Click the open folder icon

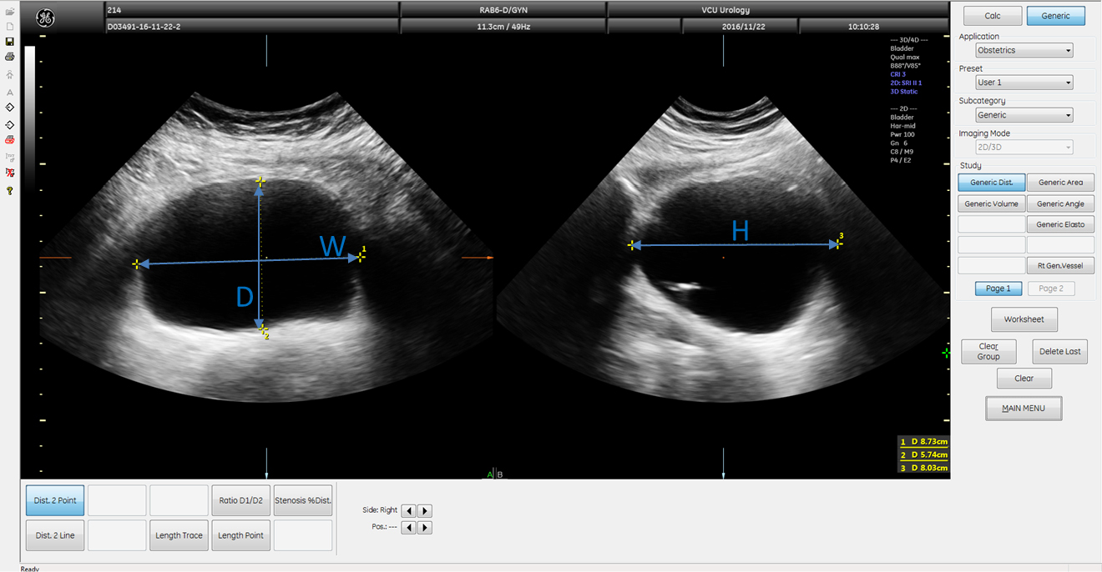(x=9, y=12)
